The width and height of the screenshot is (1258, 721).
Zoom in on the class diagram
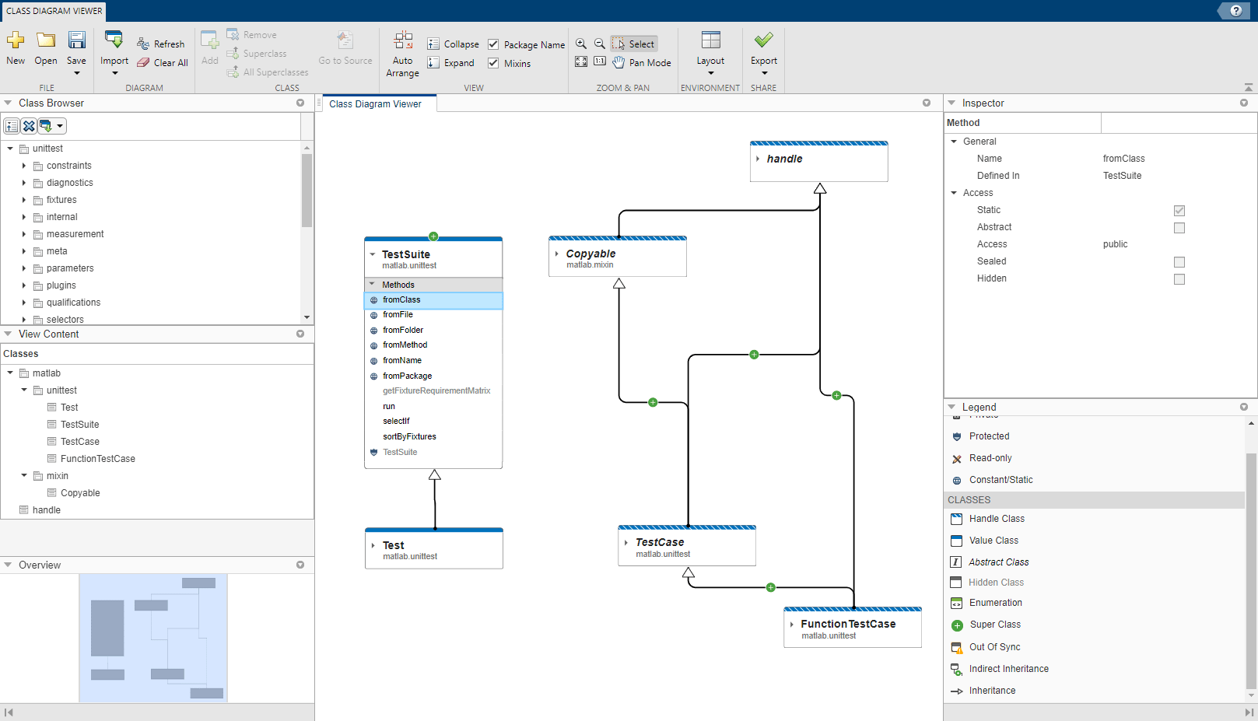pyautogui.click(x=580, y=44)
